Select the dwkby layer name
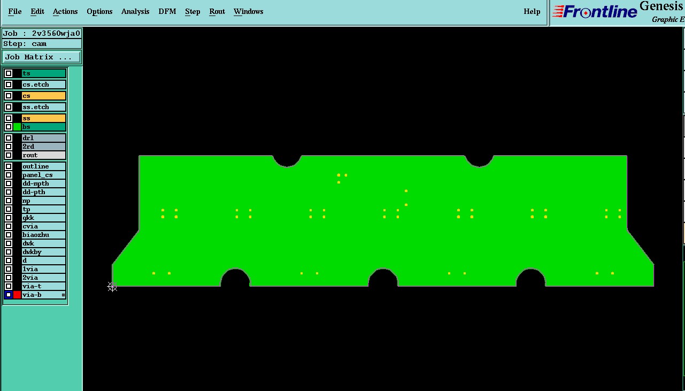Viewport: 685px width, 391px height. (44, 252)
